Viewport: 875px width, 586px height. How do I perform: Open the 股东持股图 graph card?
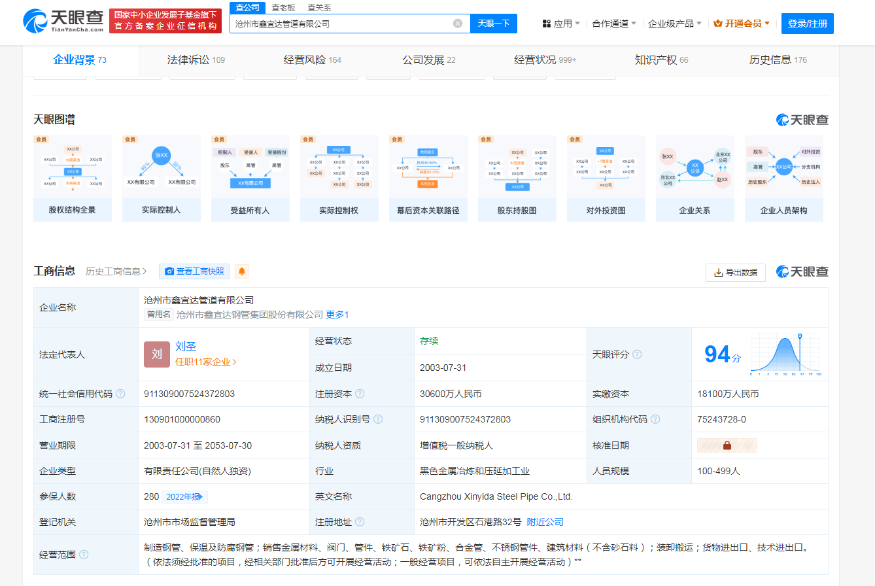tap(517, 179)
